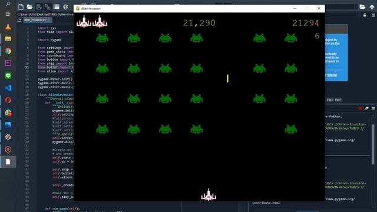Open the red gear app in taskbar
The height and width of the screenshot is (212, 377).
(8, 137)
